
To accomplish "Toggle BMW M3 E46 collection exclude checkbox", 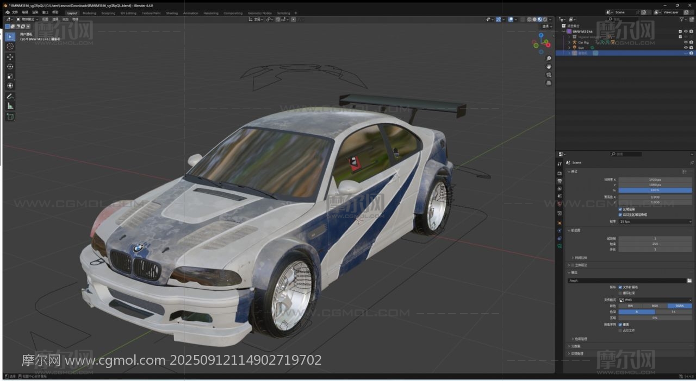I will point(680,31).
